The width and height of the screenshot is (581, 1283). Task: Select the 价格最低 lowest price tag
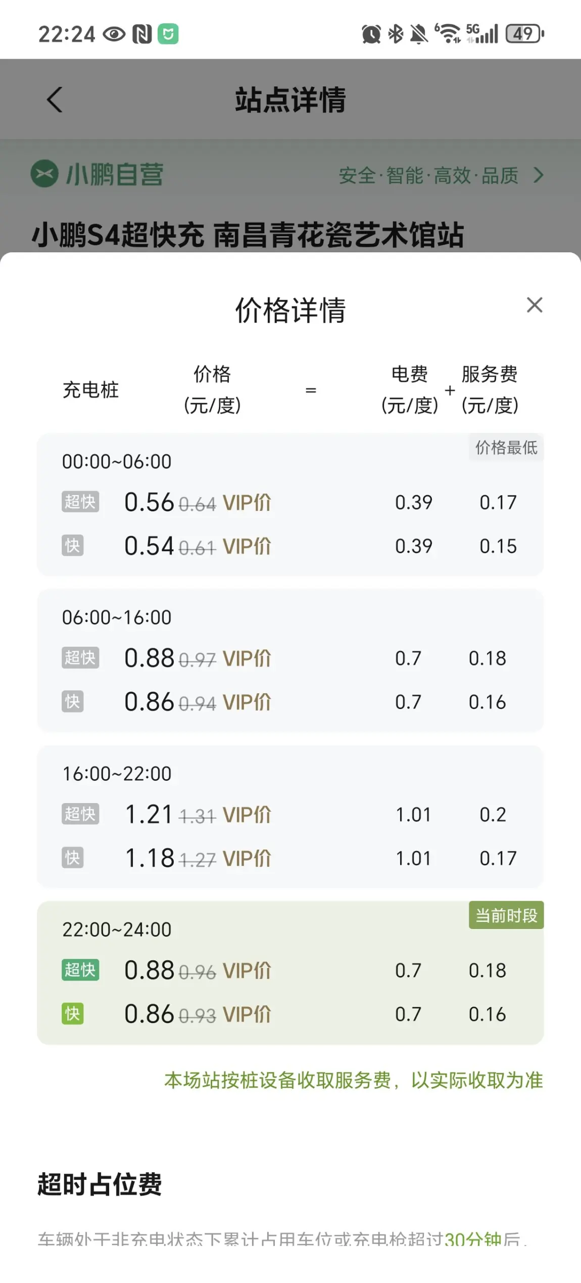(506, 447)
